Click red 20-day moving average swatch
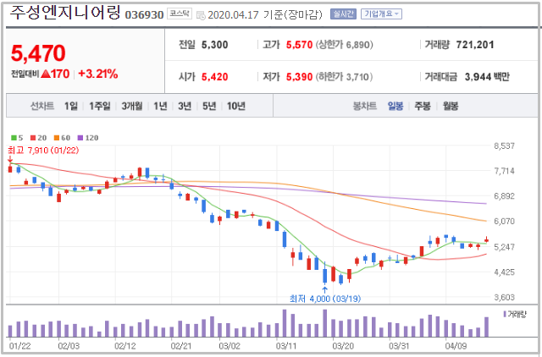Viewport: 542px width, 357px height. pos(33,138)
